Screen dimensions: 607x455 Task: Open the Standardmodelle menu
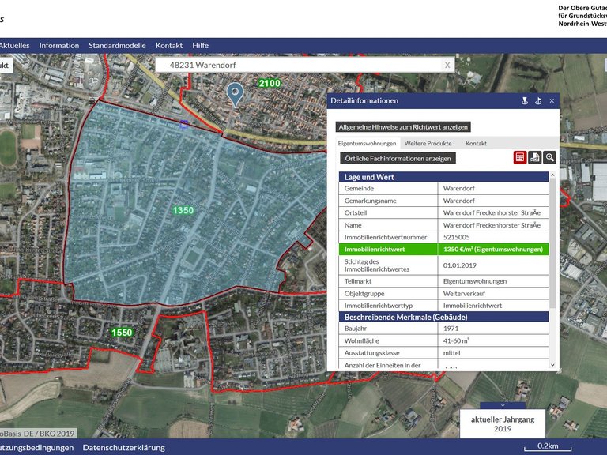(x=117, y=46)
